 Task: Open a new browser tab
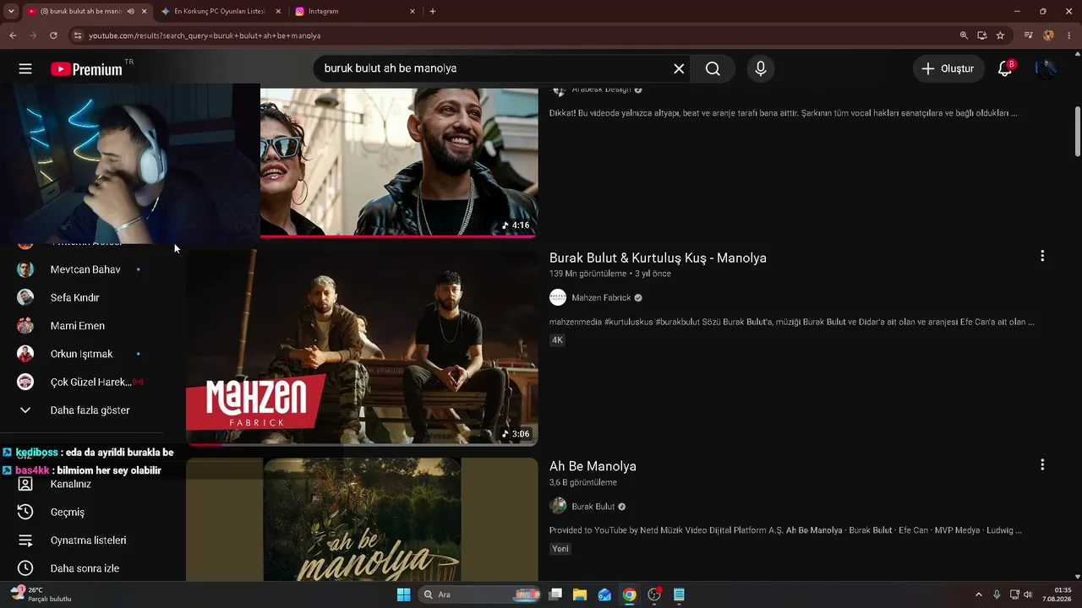[433, 11]
